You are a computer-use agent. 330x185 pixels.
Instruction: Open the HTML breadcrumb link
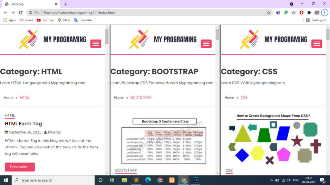25,97
